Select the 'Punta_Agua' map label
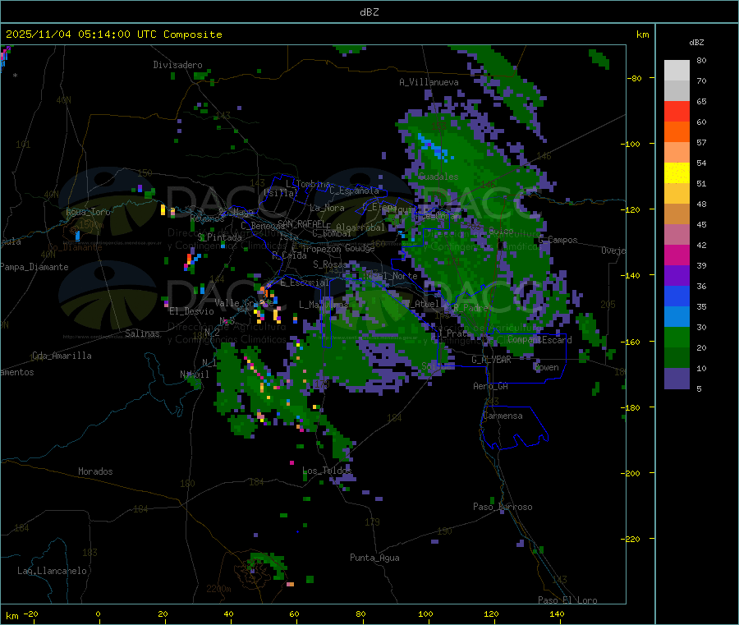This screenshot has height=625, width=739. 374,558
